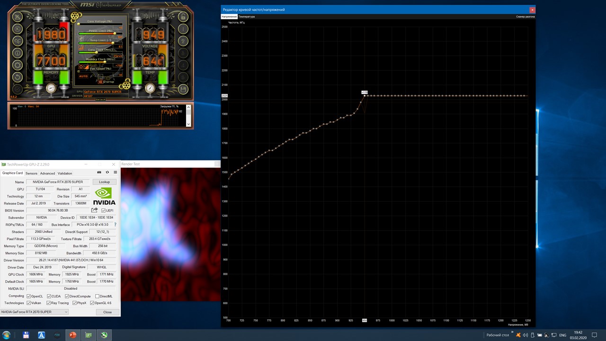Adjust the Core Clock slider handle
Screen dimensions: 606x341
click(97, 53)
